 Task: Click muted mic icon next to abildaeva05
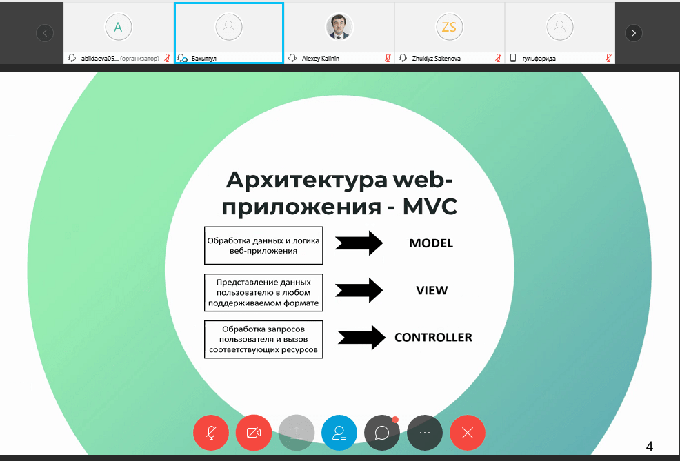click(167, 58)
